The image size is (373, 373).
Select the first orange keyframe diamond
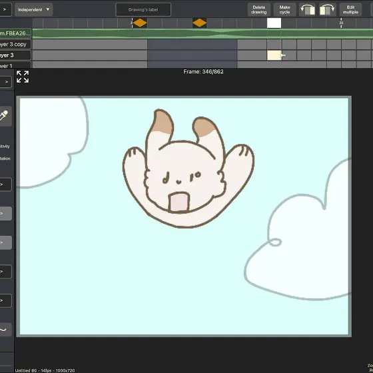(x=140, y=23)
